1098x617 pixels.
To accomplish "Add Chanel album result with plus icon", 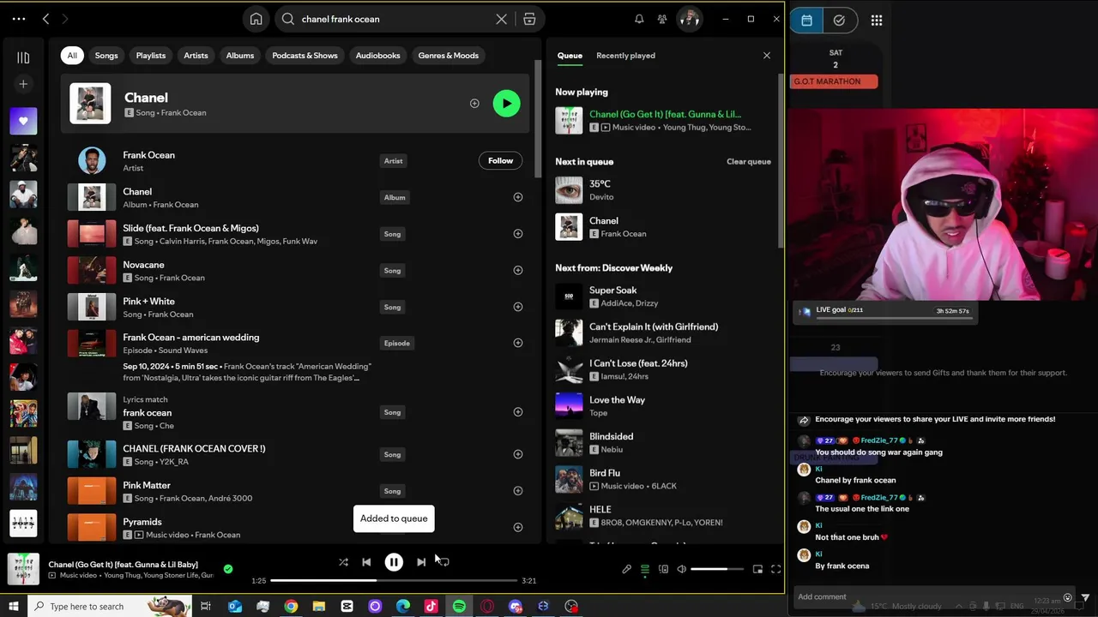I will (517, 197).
